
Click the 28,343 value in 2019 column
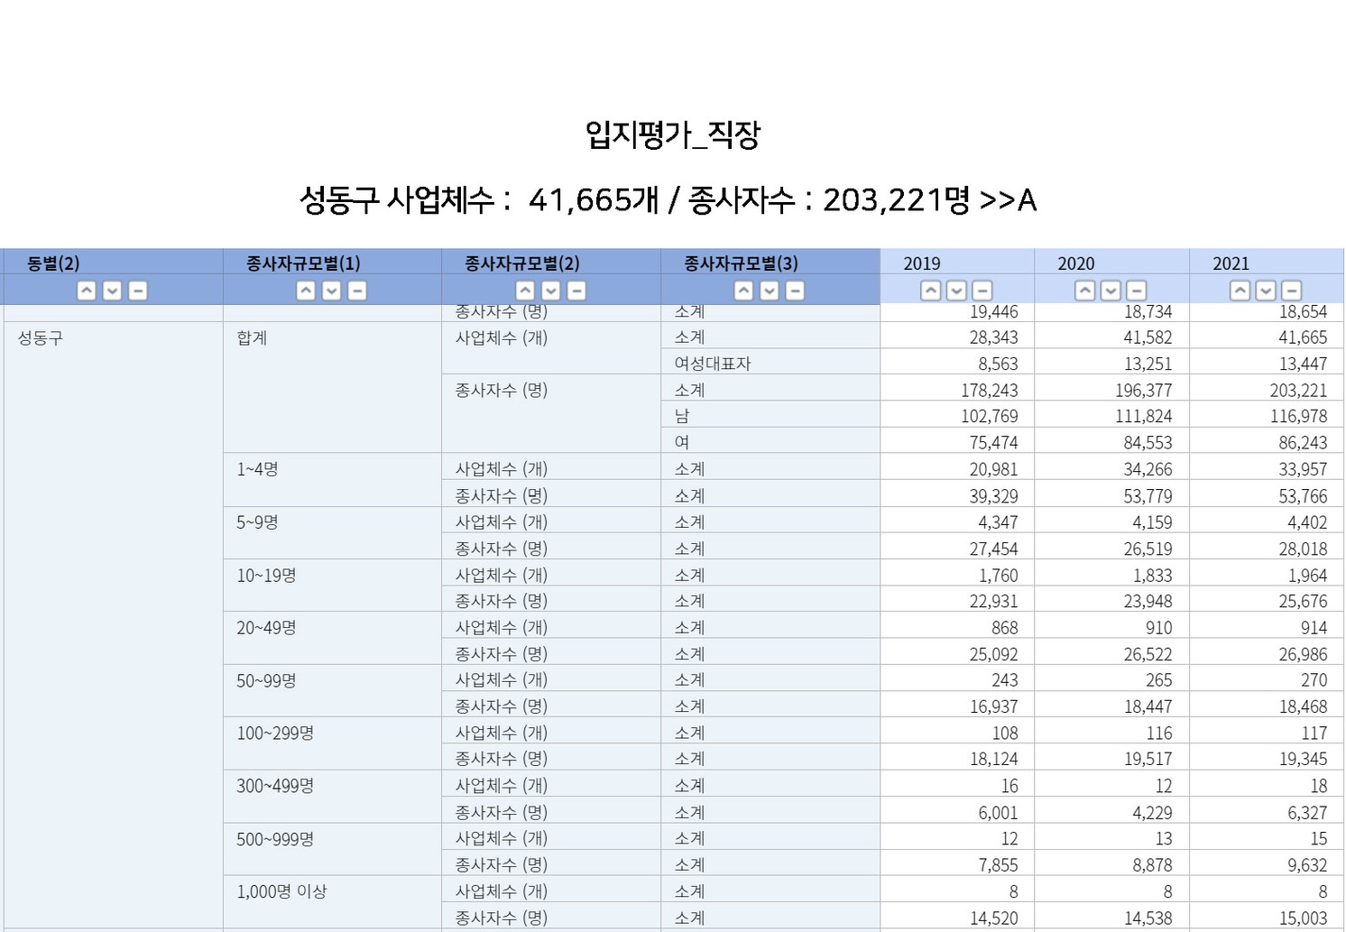993,337
